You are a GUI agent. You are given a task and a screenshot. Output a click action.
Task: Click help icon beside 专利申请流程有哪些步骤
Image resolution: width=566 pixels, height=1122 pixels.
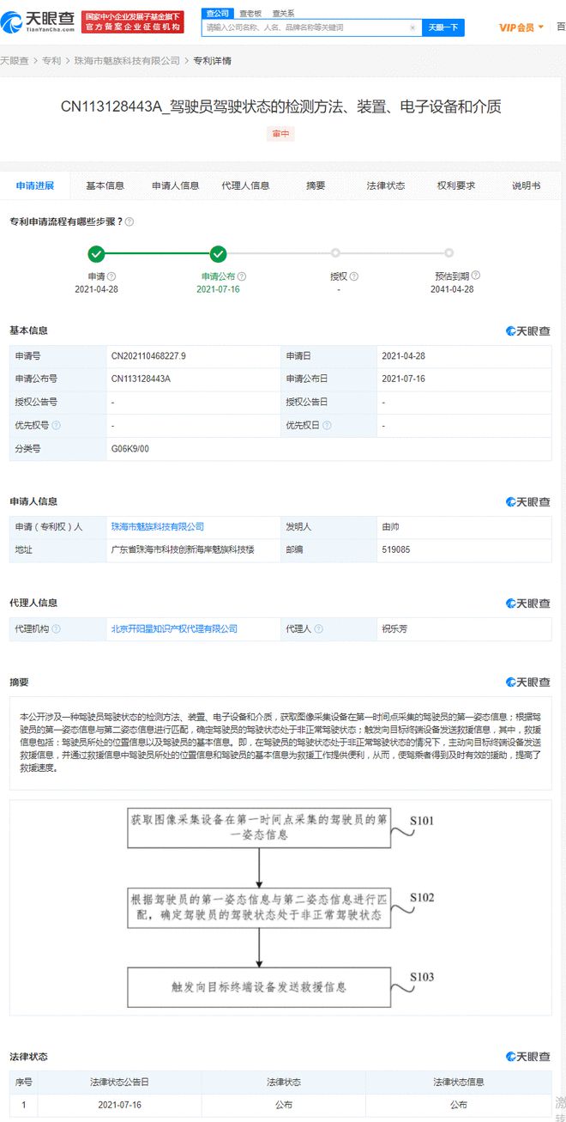(x=129, y=221)
